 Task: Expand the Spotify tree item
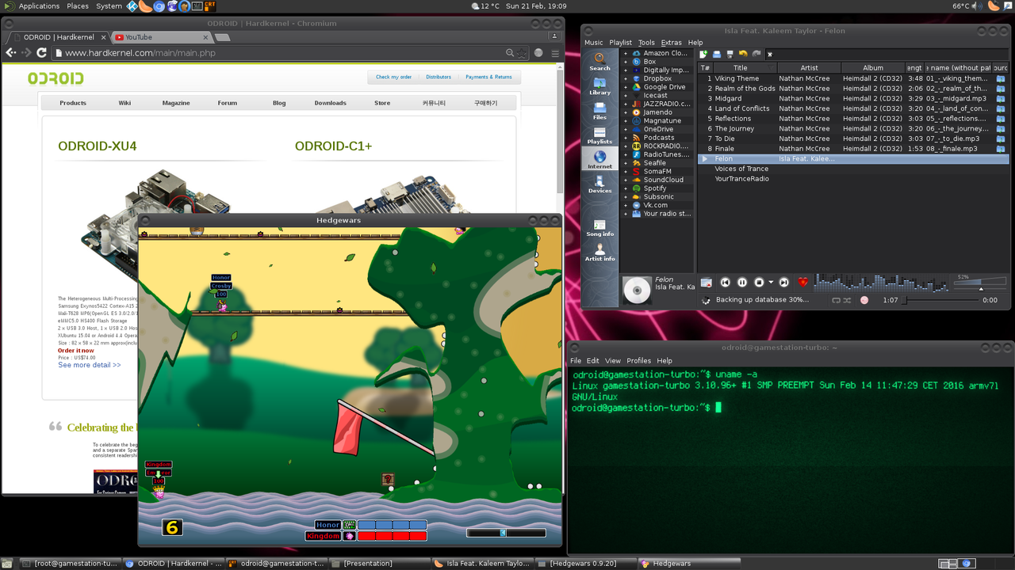pos(625,188)
